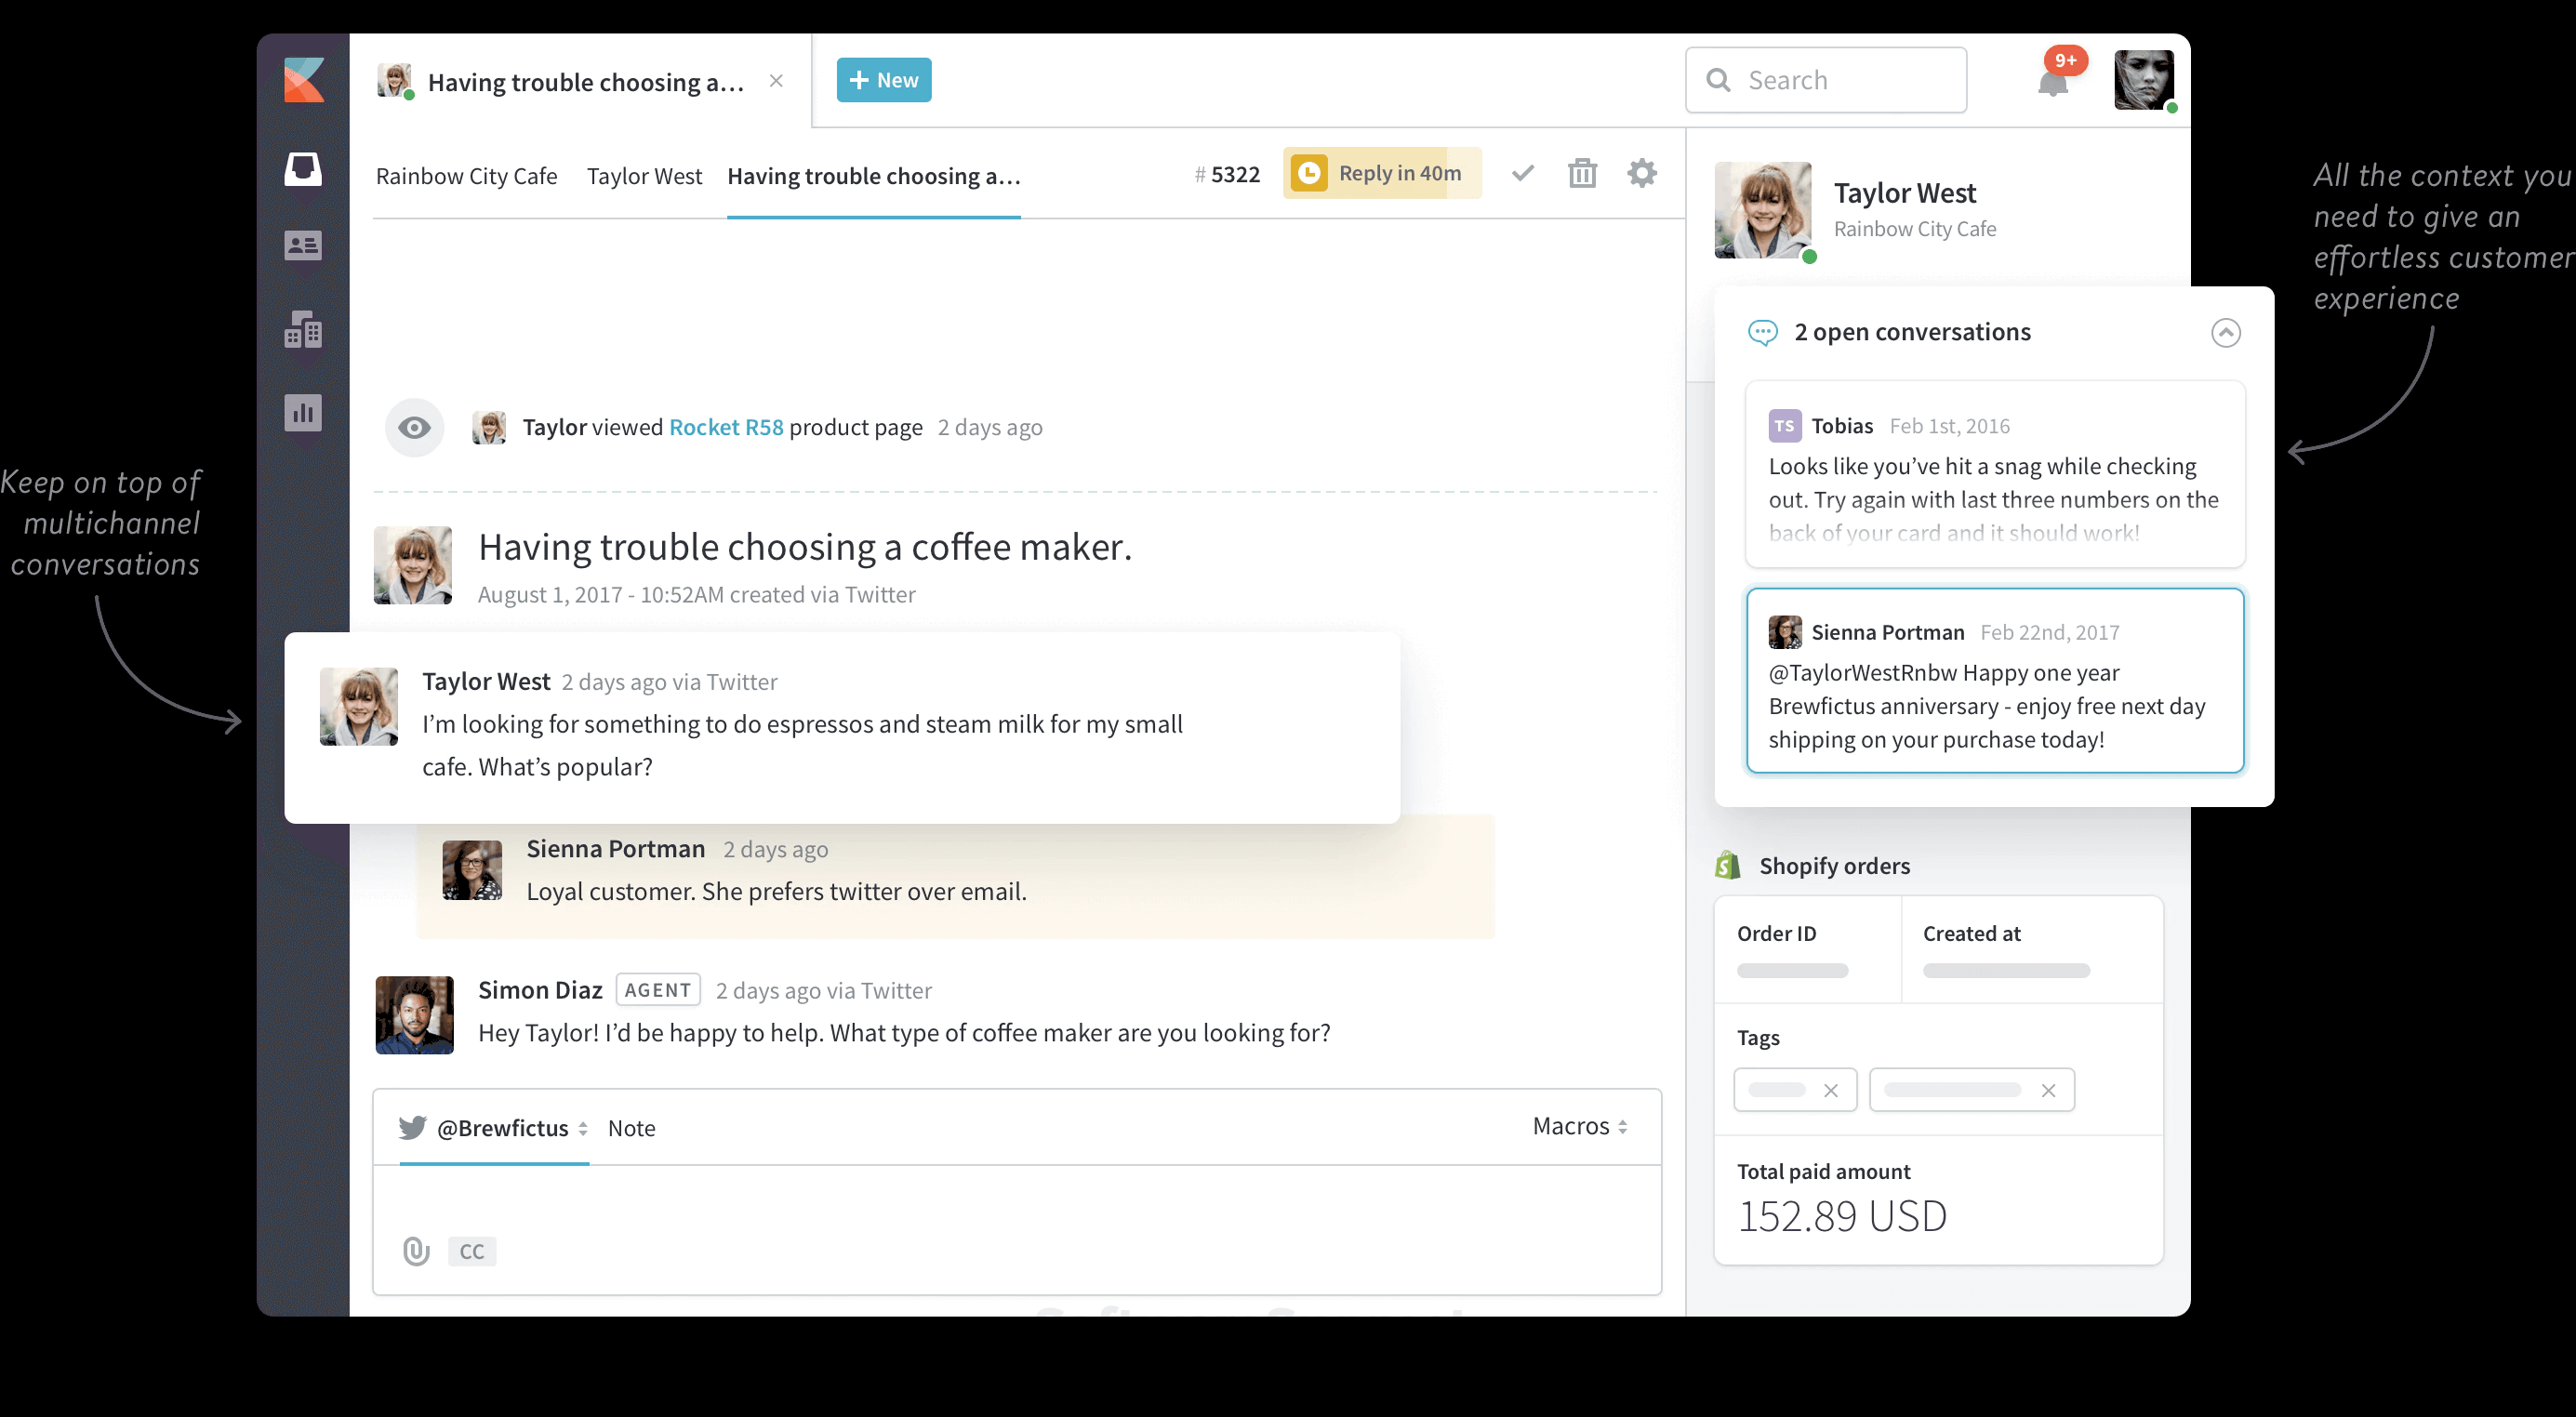Switch to the Note tab
2576x1417 pixels.
631,1128
